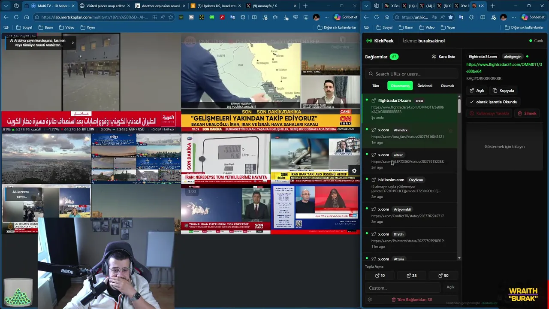Click the Açık open button in detail pane
This screenshot has height=309, width=549.
[477, 91]
